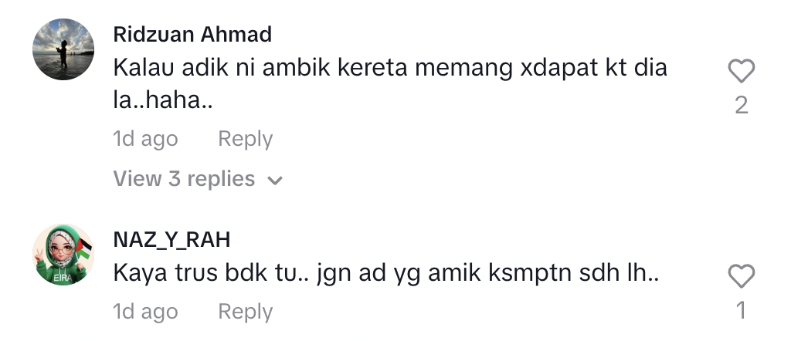Click the chevron next to View 3 replies

pyautogui.click(x=275, y=180)
